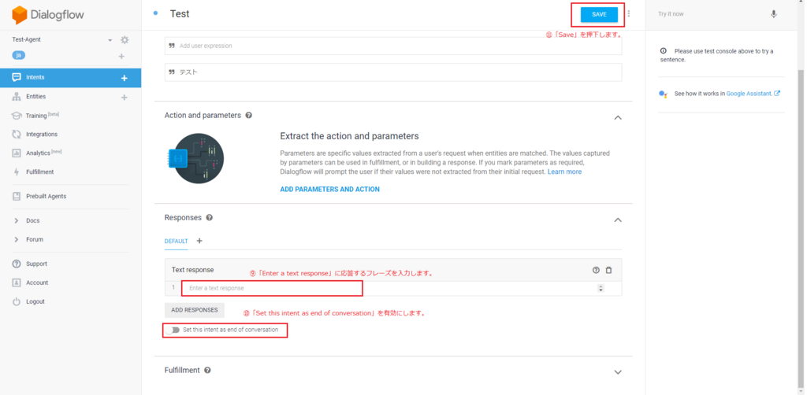Screen dimensions: 807x395
Task: Click the ADD RESPONSES button
Action: pyautogui.click(x=195, y=310)
